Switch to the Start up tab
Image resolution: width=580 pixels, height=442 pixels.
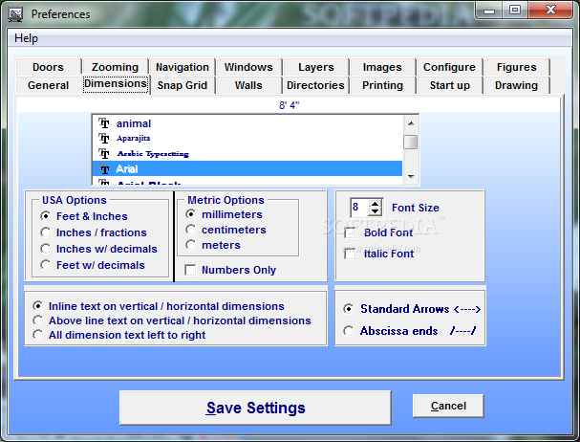449,85
